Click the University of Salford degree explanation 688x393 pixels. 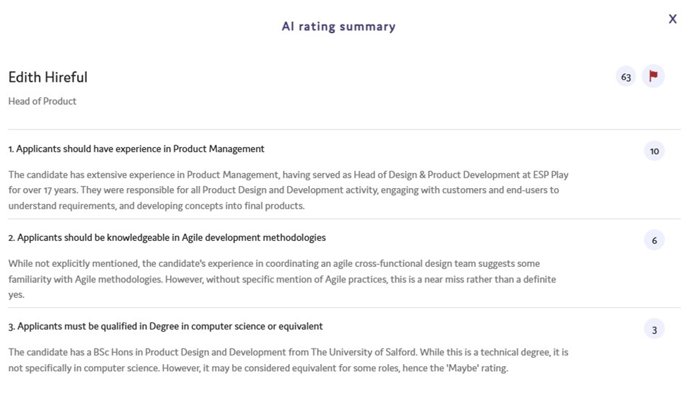[289, 360]
